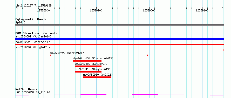Select the blue esv2760581 variant bar
The width and height of the screenshot is (231, 98).
(x=119, y=39)
